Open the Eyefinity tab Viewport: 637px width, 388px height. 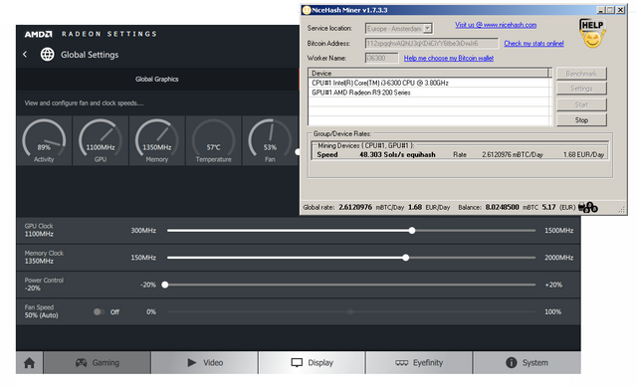[419, 362]
